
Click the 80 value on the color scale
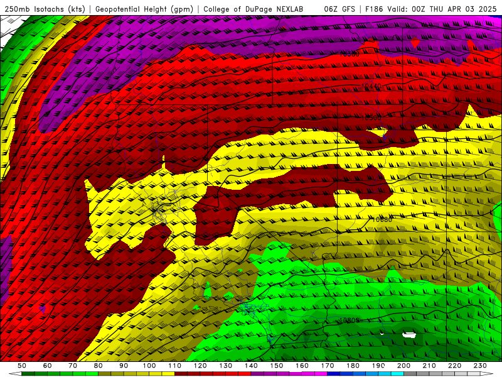point(98,366)
